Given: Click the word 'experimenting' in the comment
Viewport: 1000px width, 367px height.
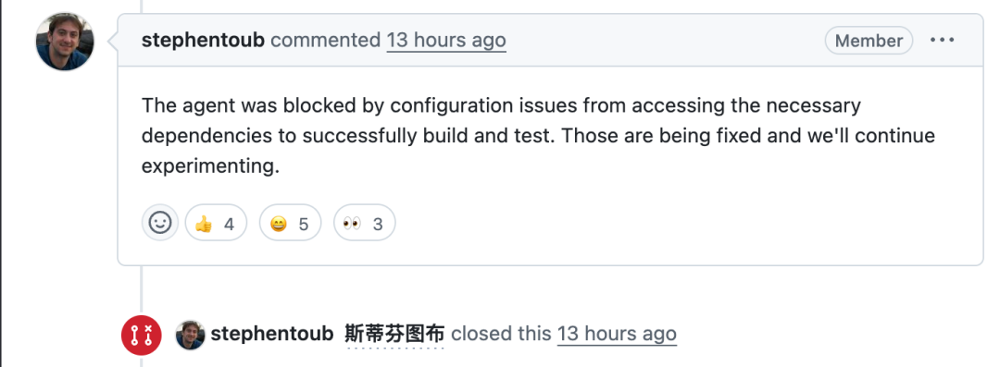Looking at the screenshot, I should [x=208, y=166].
